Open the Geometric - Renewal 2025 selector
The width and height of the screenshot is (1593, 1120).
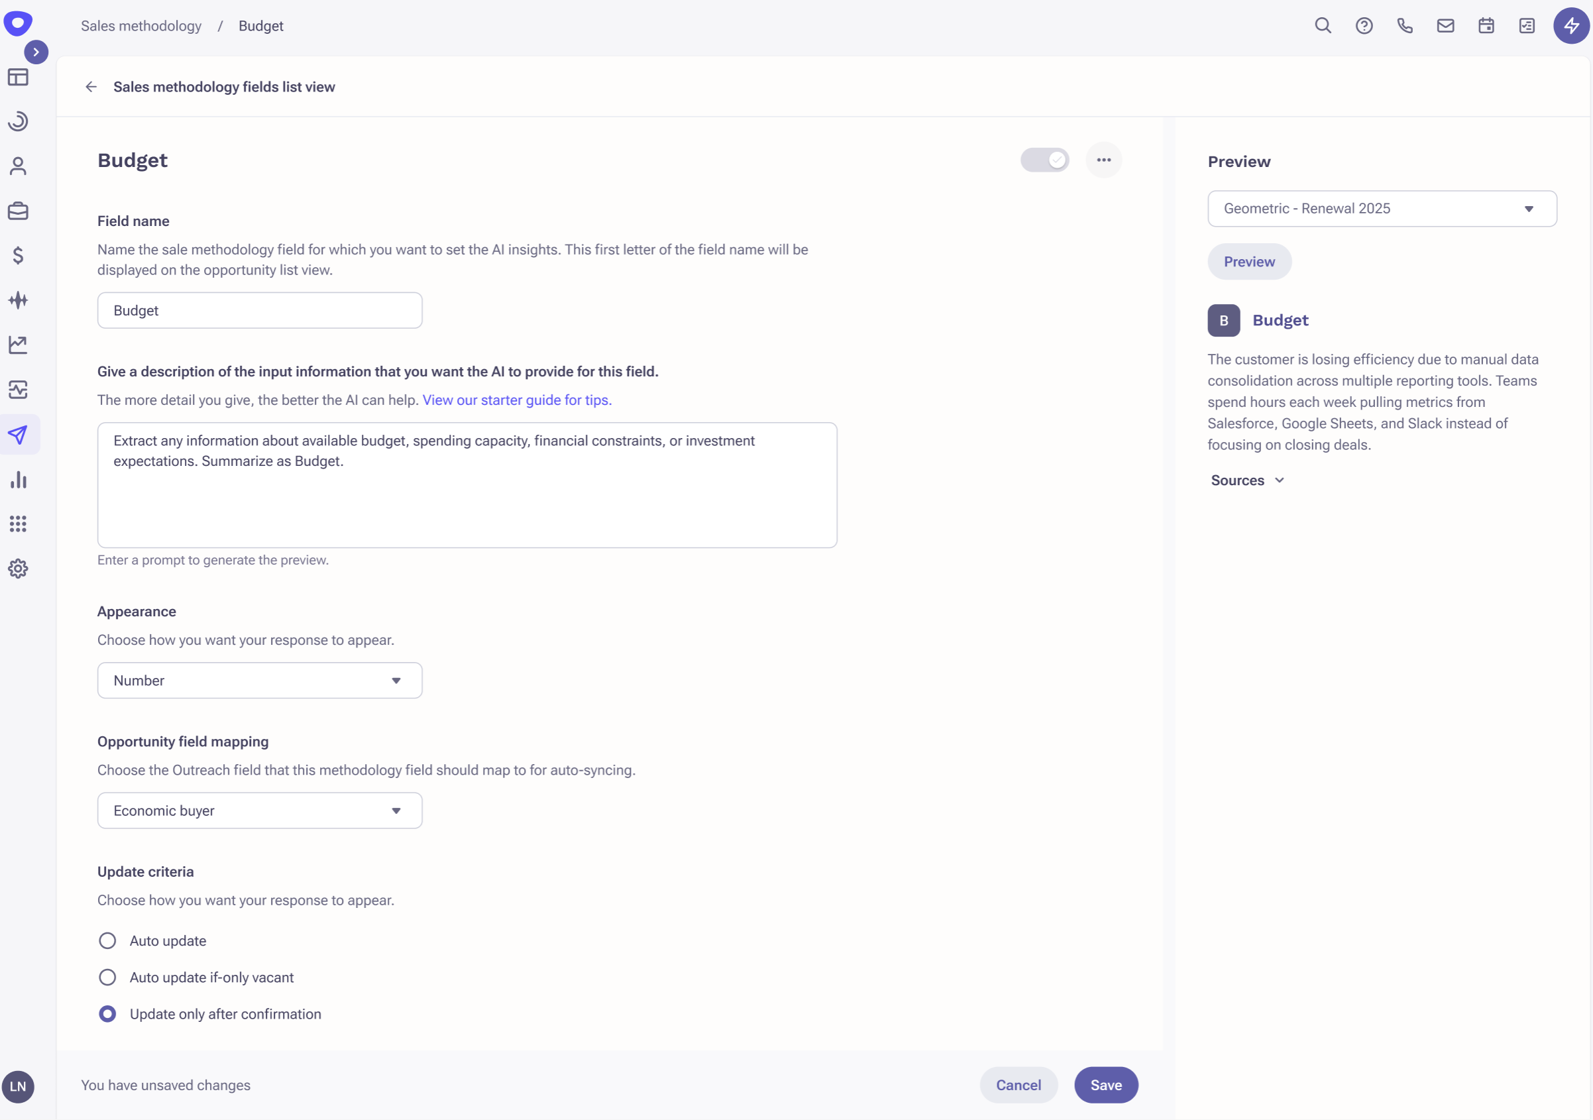(x=1382, y=208)
